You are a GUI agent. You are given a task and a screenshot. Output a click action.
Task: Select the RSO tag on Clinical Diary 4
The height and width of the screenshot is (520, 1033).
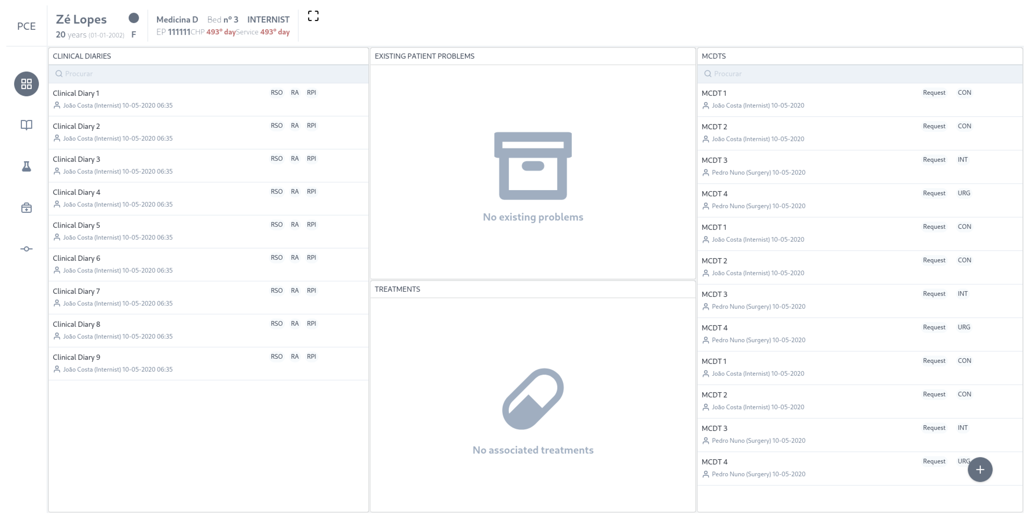tap(277, 192)
